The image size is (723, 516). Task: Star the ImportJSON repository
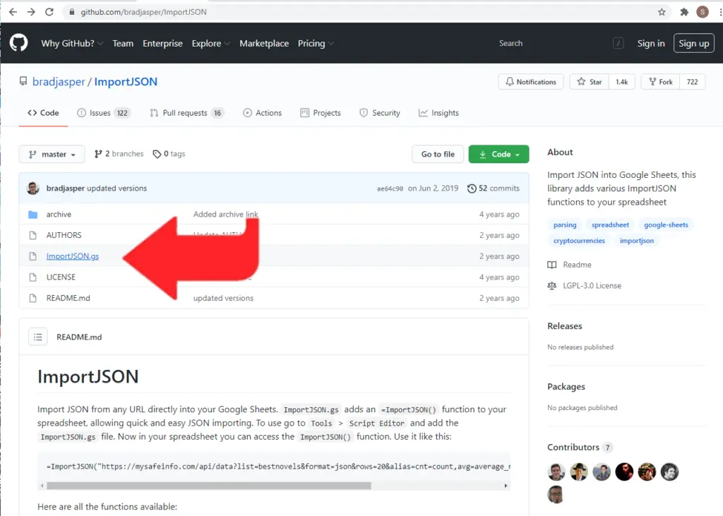coord(590,82)
